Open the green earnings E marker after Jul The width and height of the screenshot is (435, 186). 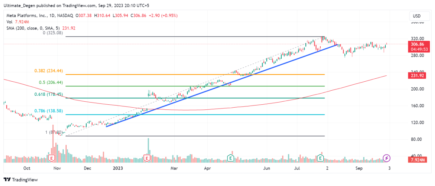pos(320,158)
